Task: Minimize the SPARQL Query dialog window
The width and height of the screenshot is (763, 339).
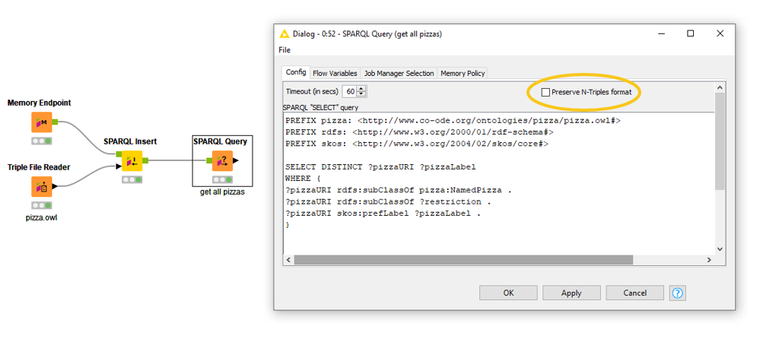Action: pyautogui.click(x=661, y=33)
